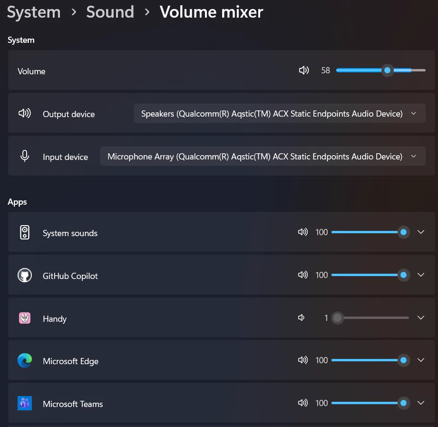
Task: Click the Microsoft Edge app name
Action: (x=70, y=361)
